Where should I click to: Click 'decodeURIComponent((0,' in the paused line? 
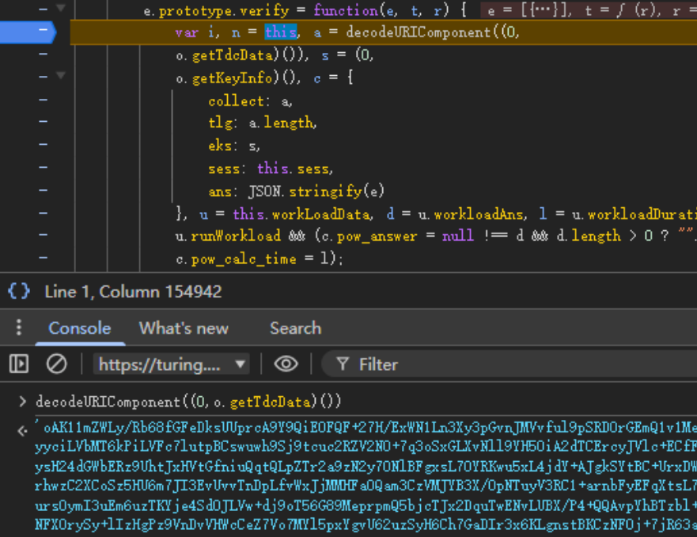pos(433,32)
